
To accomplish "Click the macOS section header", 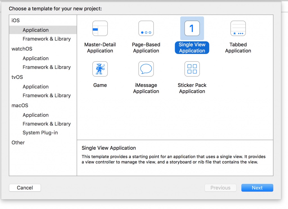I will tap(20, 106).
